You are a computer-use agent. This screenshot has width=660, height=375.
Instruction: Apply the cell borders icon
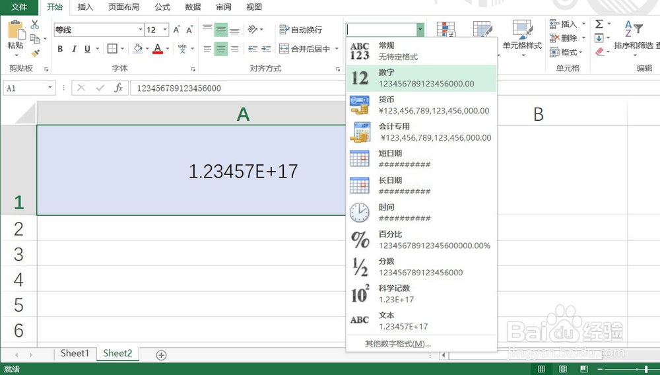click(x=112, y=49)
